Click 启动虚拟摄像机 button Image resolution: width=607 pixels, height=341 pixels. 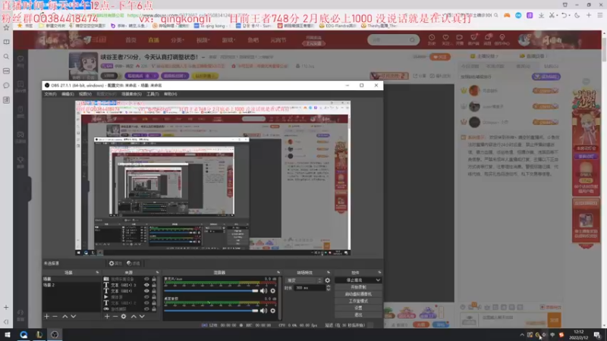point(358,294)
